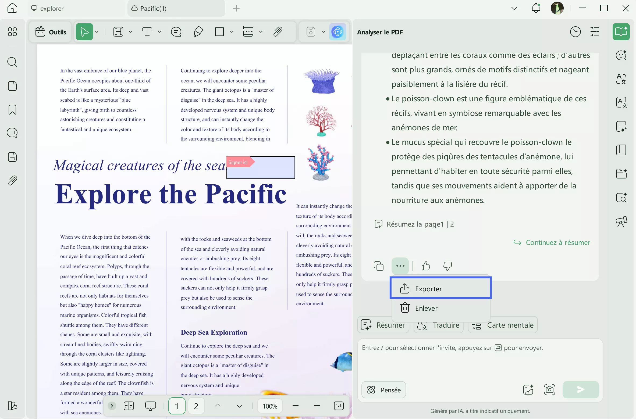Attach a file using the paperclip toolbar icon
The width and height of the screenshot is (636, 419).
click(x=278, y=32)
